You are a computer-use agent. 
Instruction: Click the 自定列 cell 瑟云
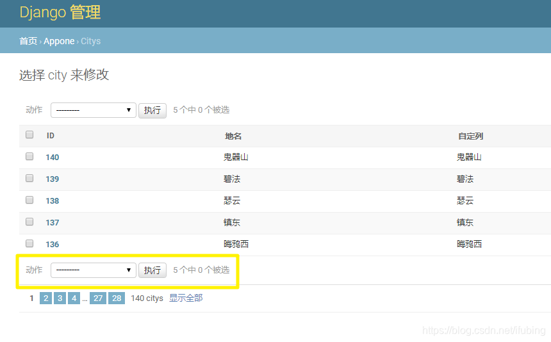click(465, 200)
